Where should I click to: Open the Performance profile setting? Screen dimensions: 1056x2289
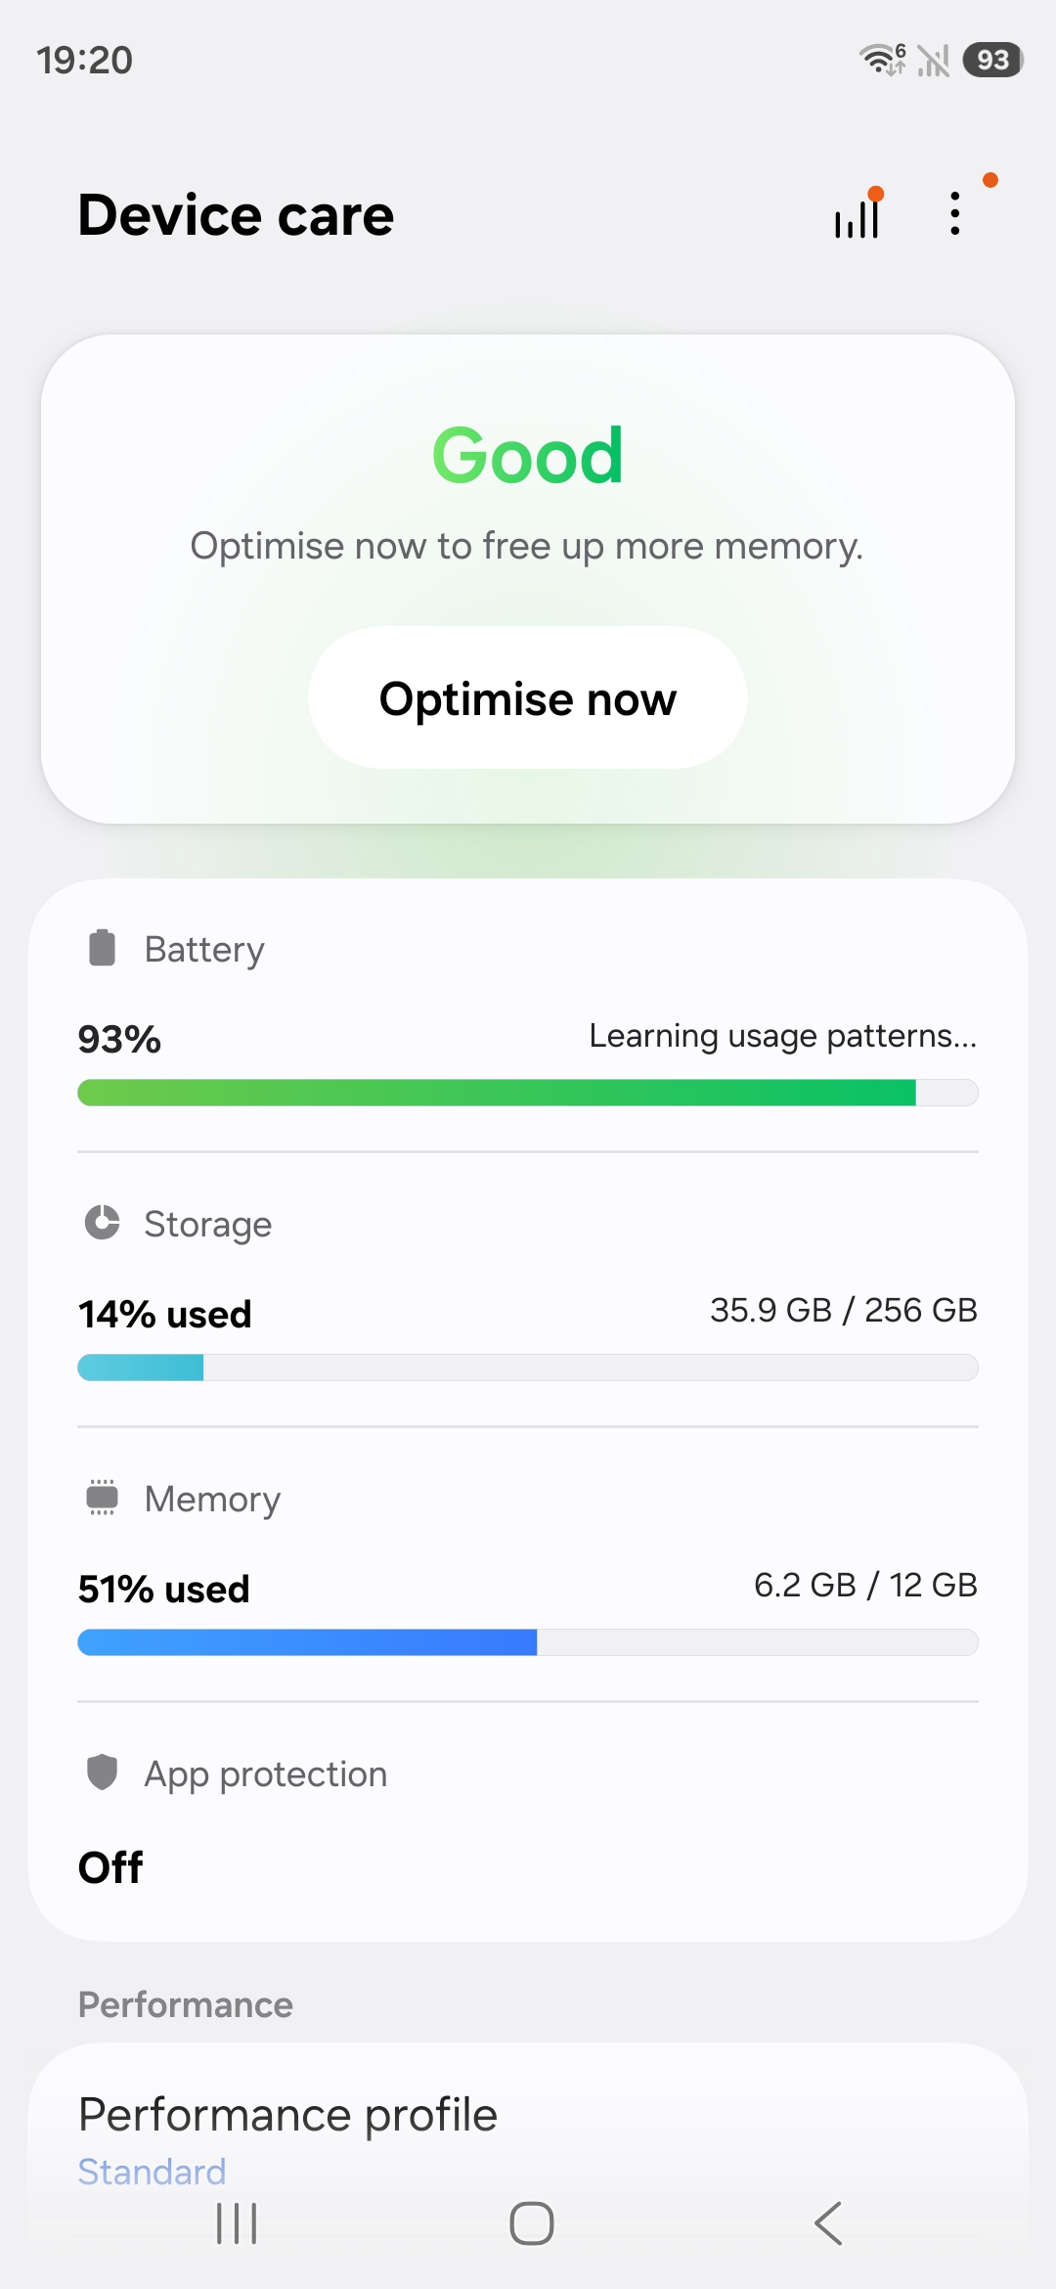(288, 2115)
